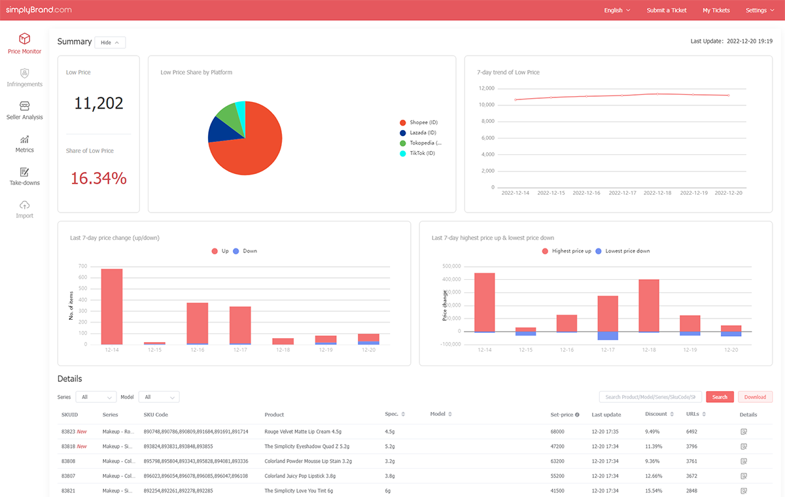Open details icon for SKUID 83823
The image size is (785, 497).
pos(743,432)
